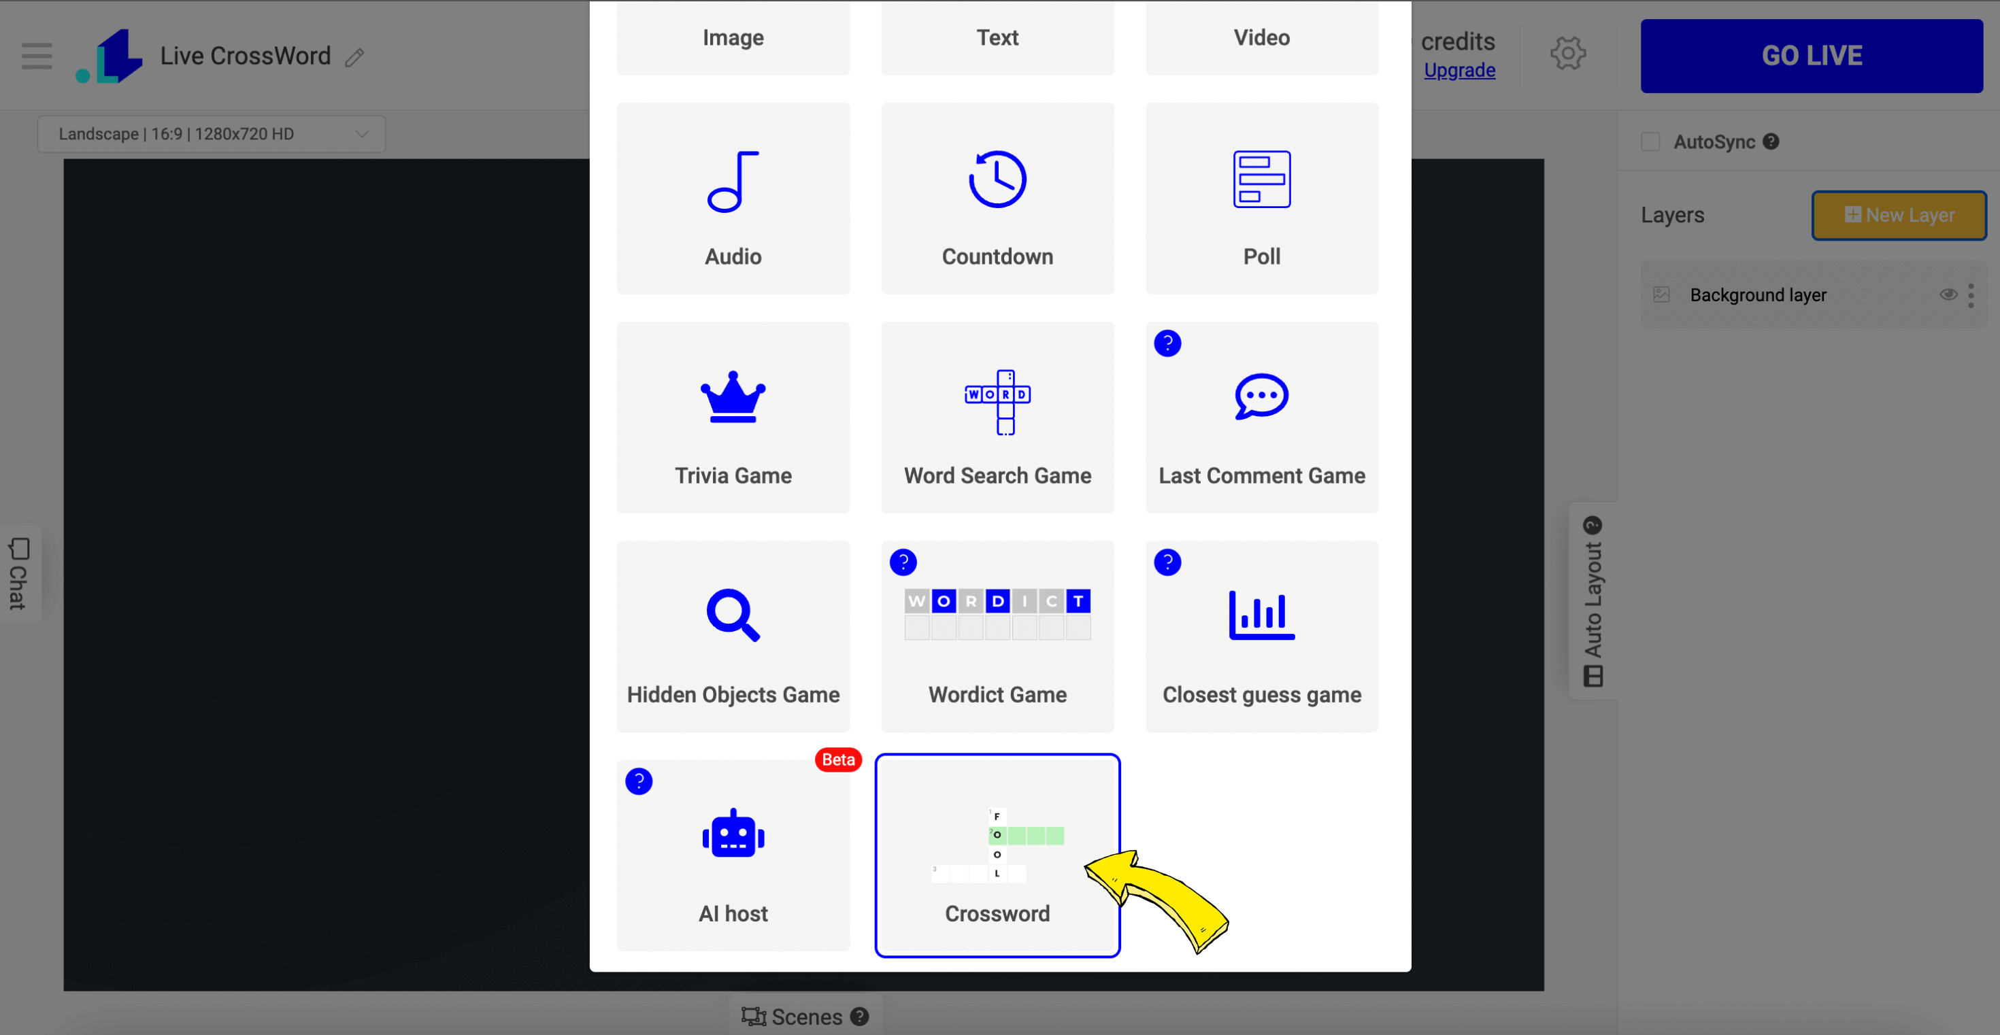Select the Closest Guess Game widget
Viewport: 2000px width, 1035px height.
[1261, 635]
